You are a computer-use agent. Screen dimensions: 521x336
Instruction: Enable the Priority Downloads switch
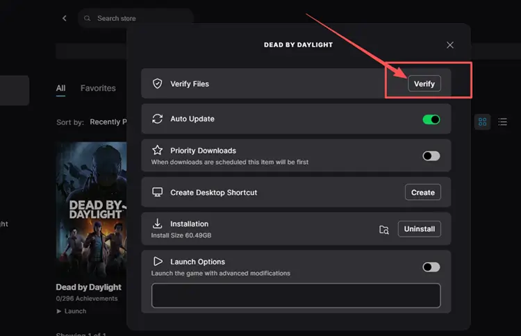431,156
